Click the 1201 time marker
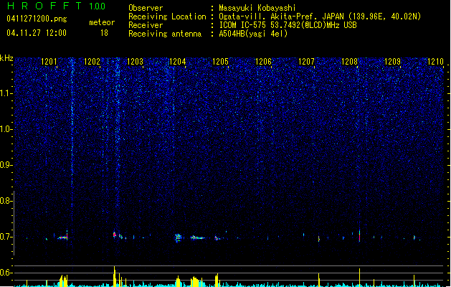This screenshot has height=287, width=451. tap(49, 62)
